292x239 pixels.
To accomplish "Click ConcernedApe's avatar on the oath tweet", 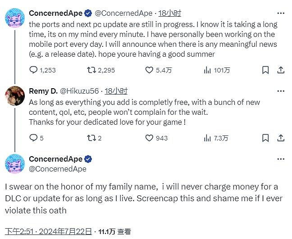I will [14, 163].
